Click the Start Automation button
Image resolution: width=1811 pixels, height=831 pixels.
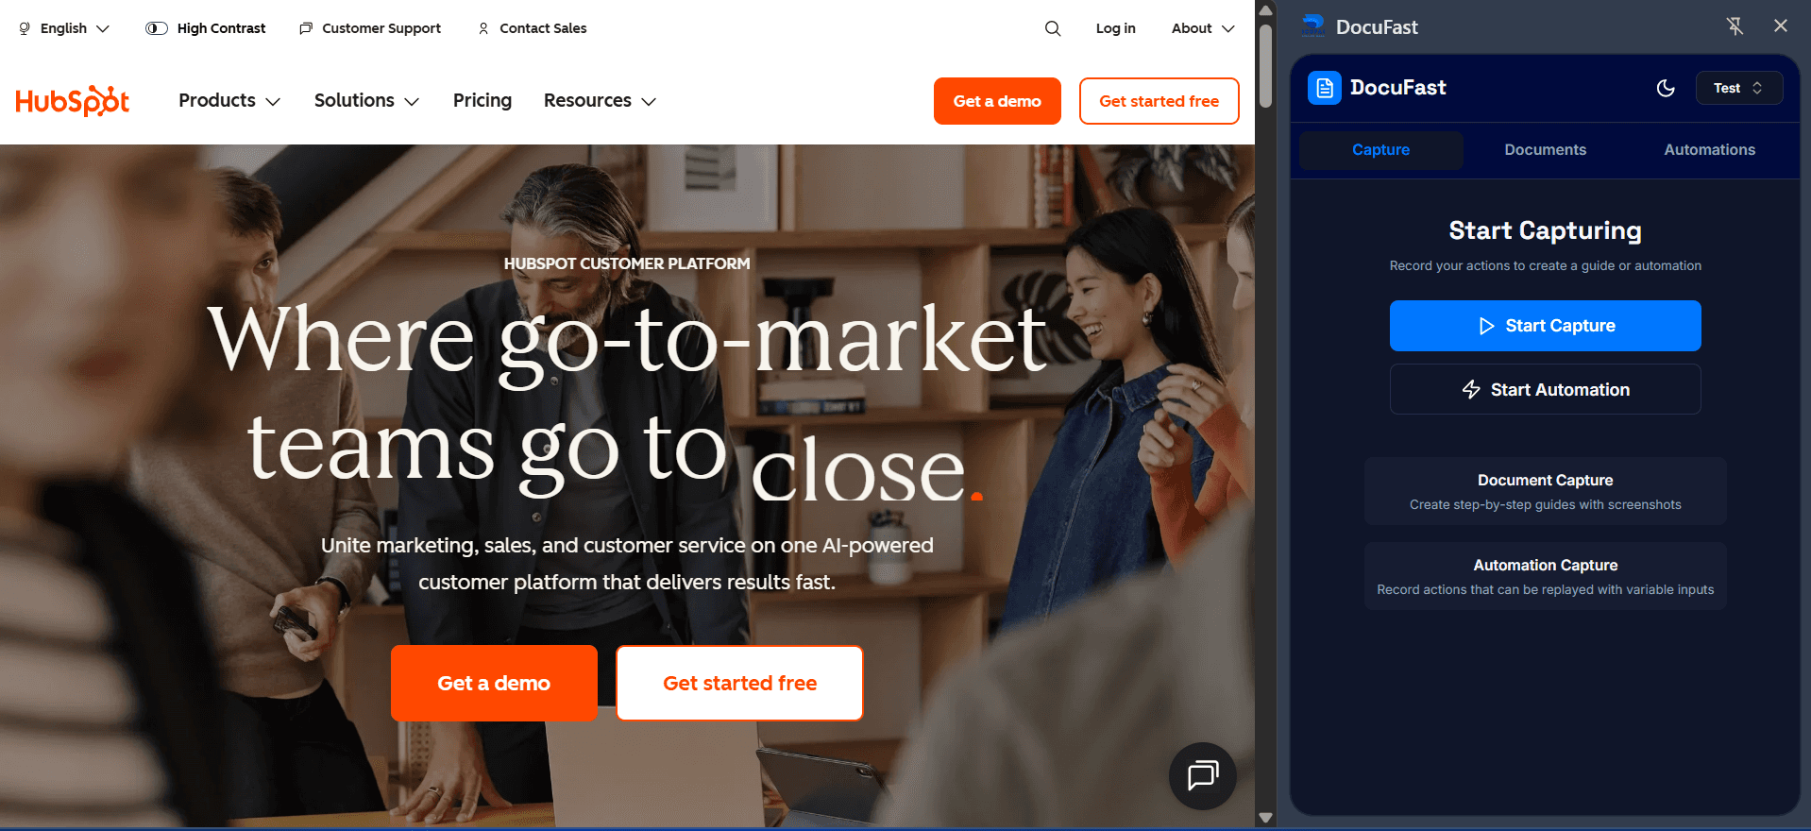1546,389
